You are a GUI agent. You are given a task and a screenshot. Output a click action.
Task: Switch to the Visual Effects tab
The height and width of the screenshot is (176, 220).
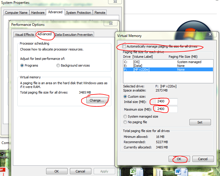(25, 35)
